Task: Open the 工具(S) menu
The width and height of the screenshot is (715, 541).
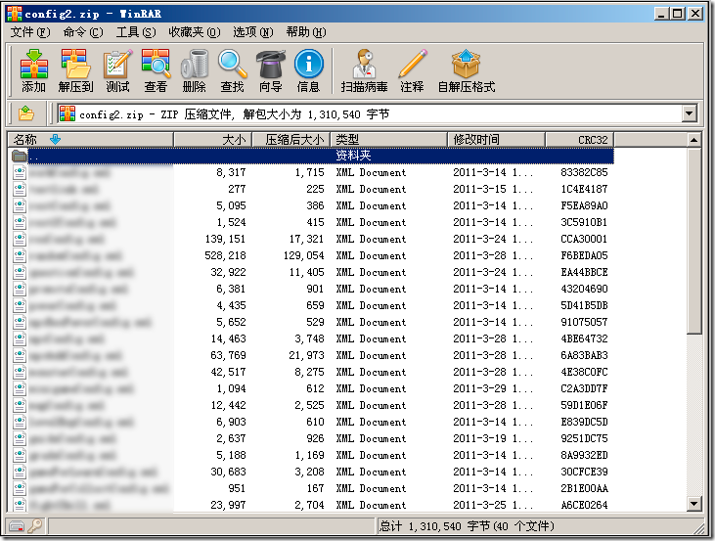Action: click(136, 32)
